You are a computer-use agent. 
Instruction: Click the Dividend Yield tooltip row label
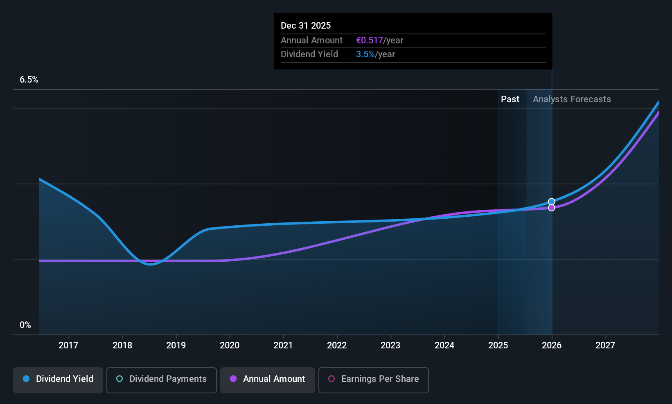coord(309,54)
